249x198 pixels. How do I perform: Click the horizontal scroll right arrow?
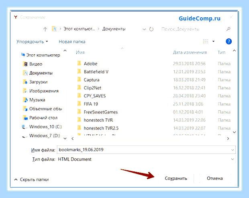pyautogui.click(x=228, y=138)
